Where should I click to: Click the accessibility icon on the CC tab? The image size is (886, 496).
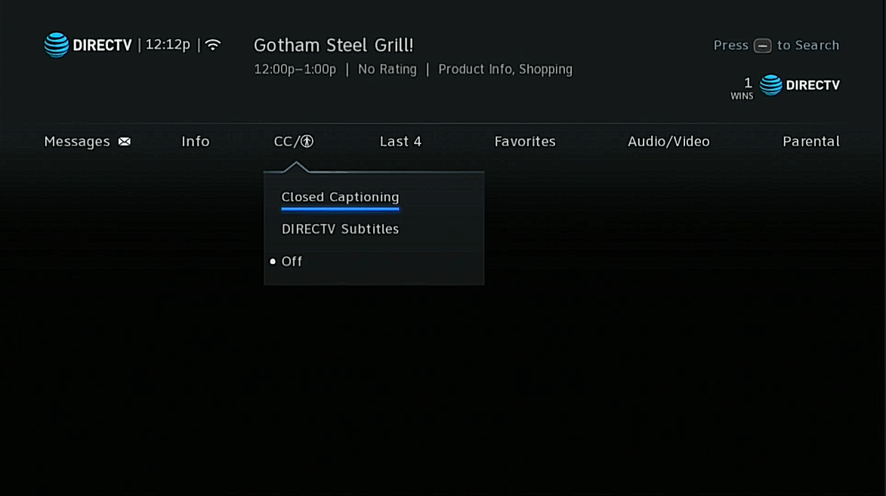click(x=305, y=141)
